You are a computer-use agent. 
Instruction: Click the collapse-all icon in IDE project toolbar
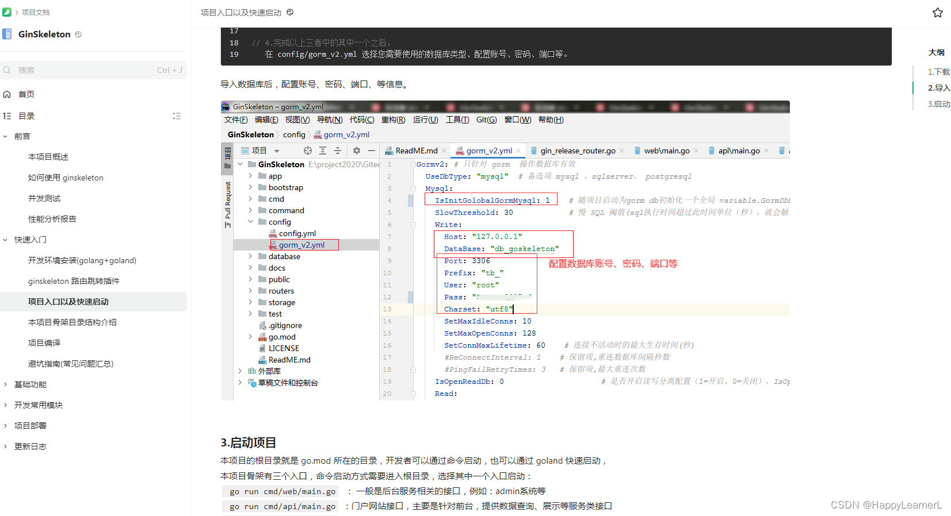(x=338, y=151)
